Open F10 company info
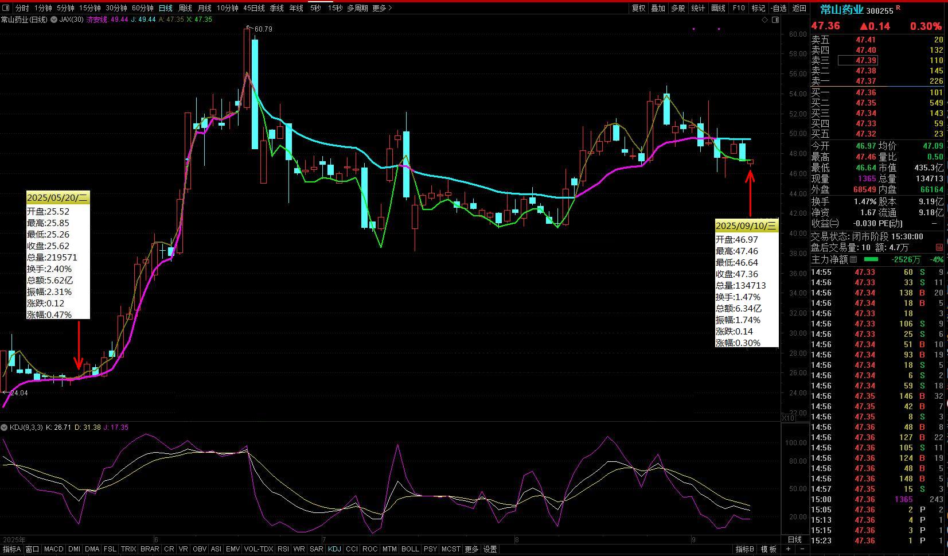The image size is (948, 556). point(739,8)
